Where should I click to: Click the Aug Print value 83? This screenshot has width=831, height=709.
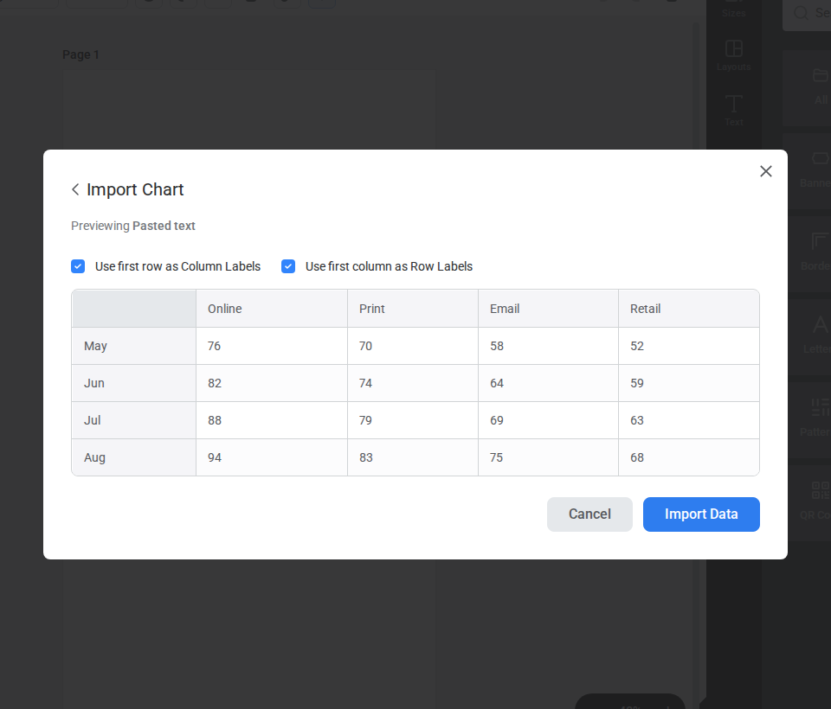click(413, 457)
